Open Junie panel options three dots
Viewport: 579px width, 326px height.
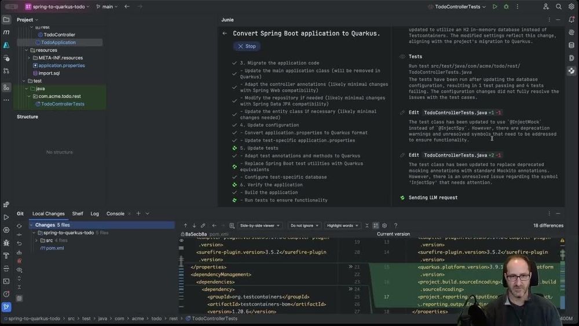pos(549,20)
